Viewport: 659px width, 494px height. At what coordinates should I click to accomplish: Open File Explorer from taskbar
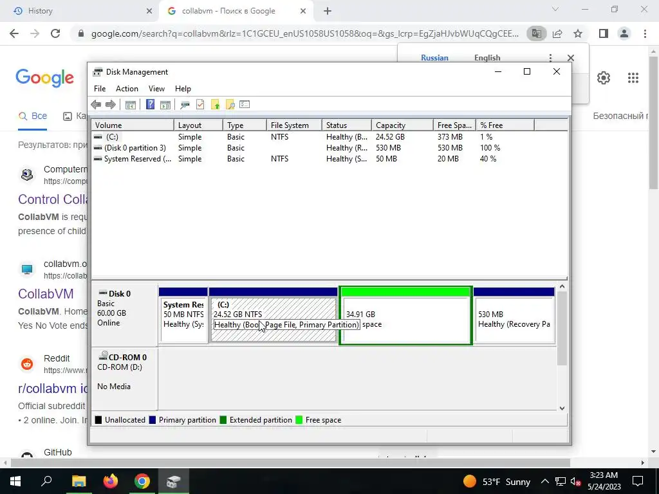79,481
